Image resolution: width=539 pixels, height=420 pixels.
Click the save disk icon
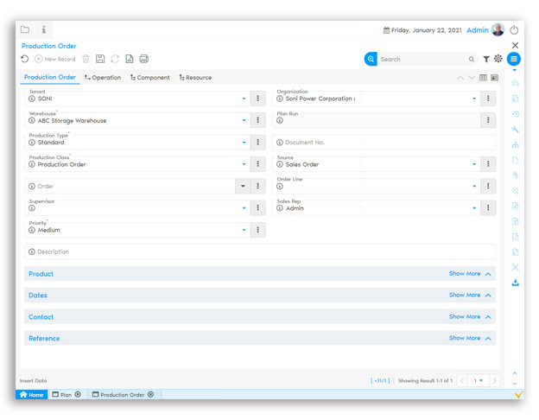(x=100, y=59)
